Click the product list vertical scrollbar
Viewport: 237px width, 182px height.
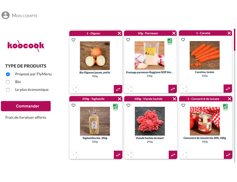235,95
